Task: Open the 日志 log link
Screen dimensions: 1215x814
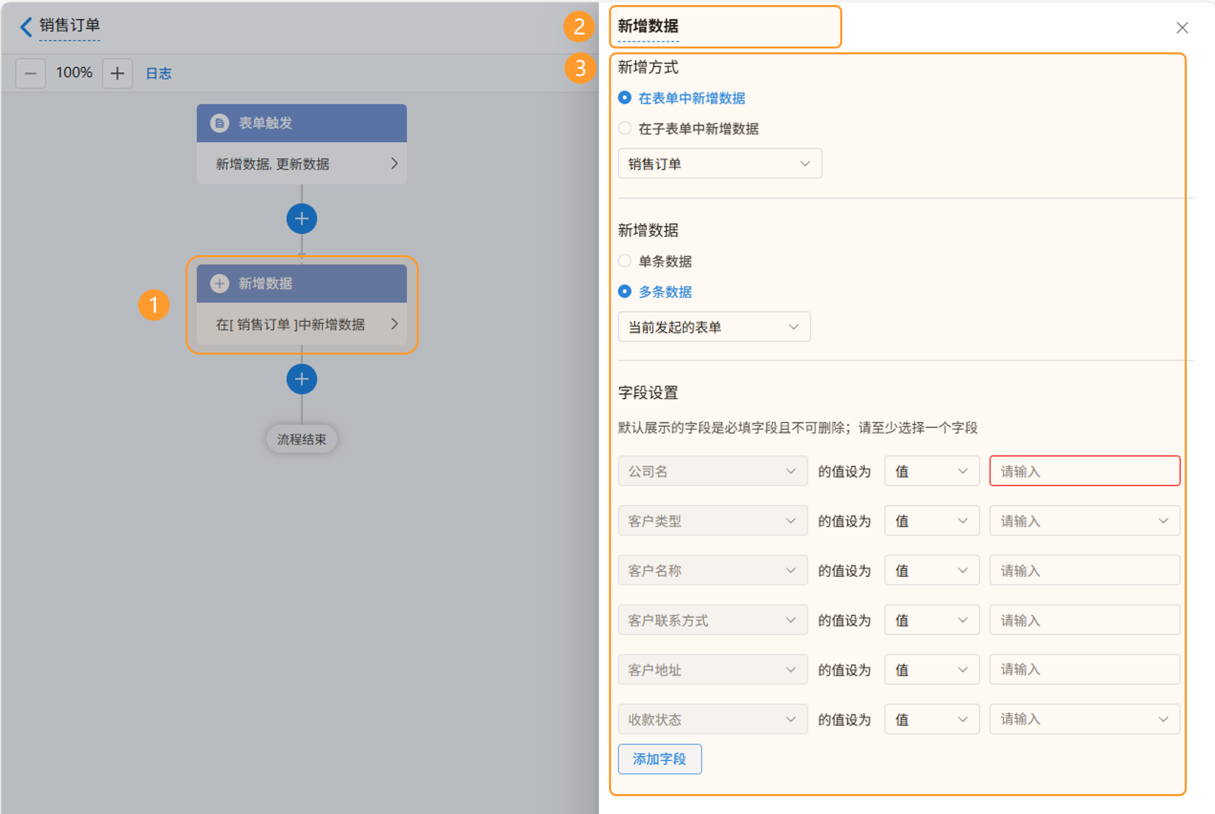Action: tap(159, 73)
